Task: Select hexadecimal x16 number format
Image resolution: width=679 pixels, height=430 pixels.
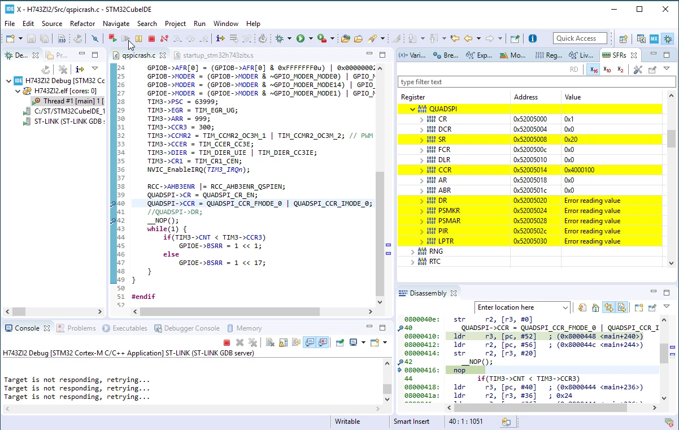Action: (594, 70)
